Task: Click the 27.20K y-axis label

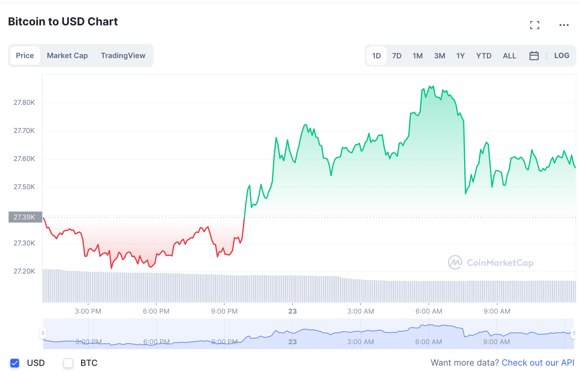Action: [x=24, y=271]
